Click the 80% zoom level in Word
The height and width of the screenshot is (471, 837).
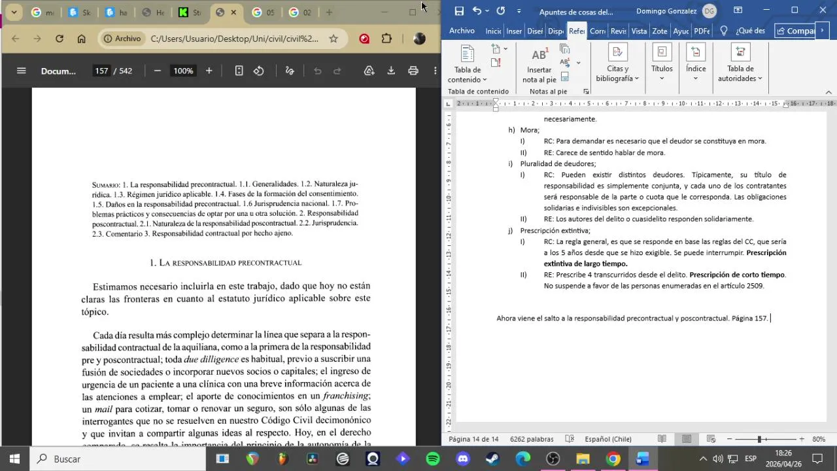(x=819, y=440)
